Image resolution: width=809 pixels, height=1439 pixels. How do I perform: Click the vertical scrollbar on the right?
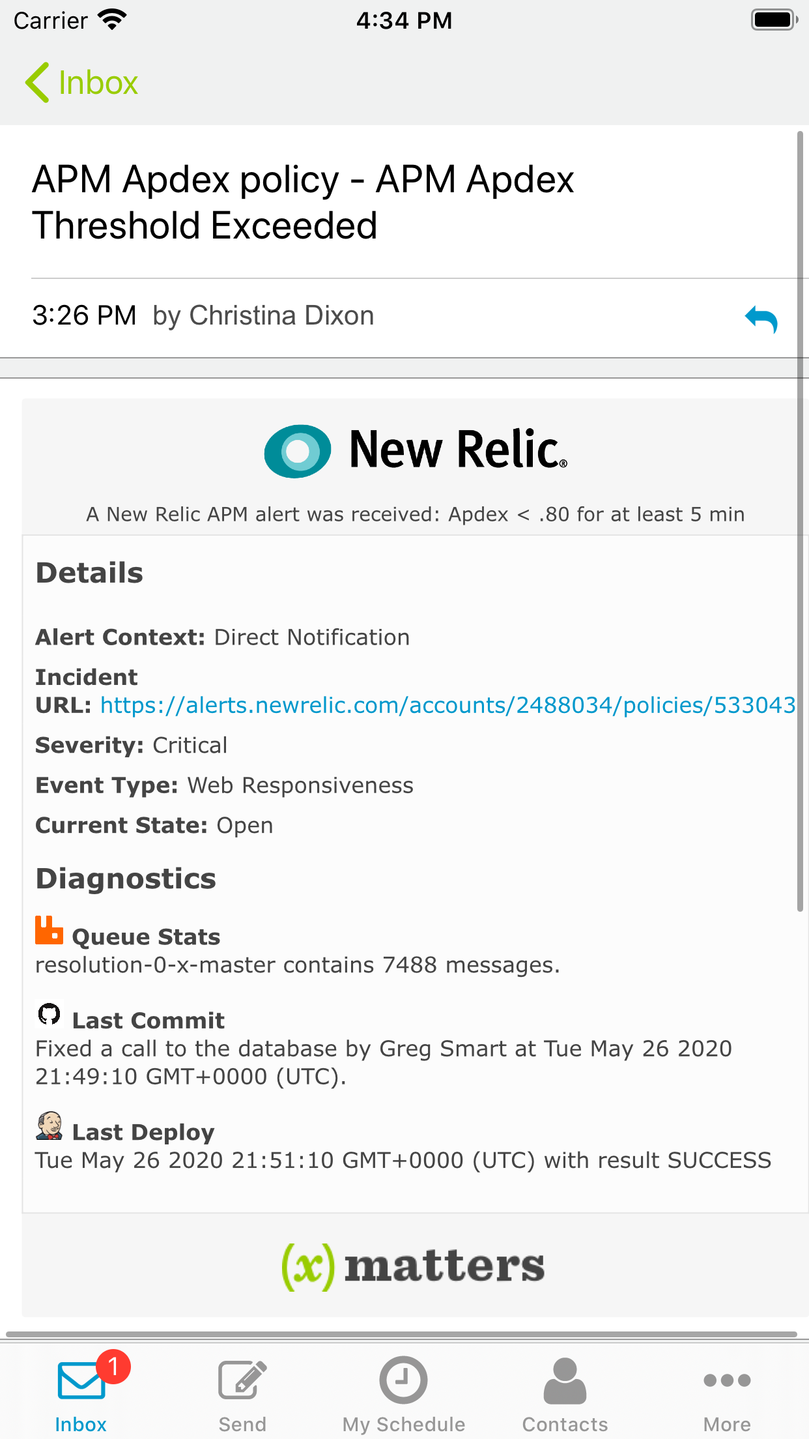[x=800, y=521]
